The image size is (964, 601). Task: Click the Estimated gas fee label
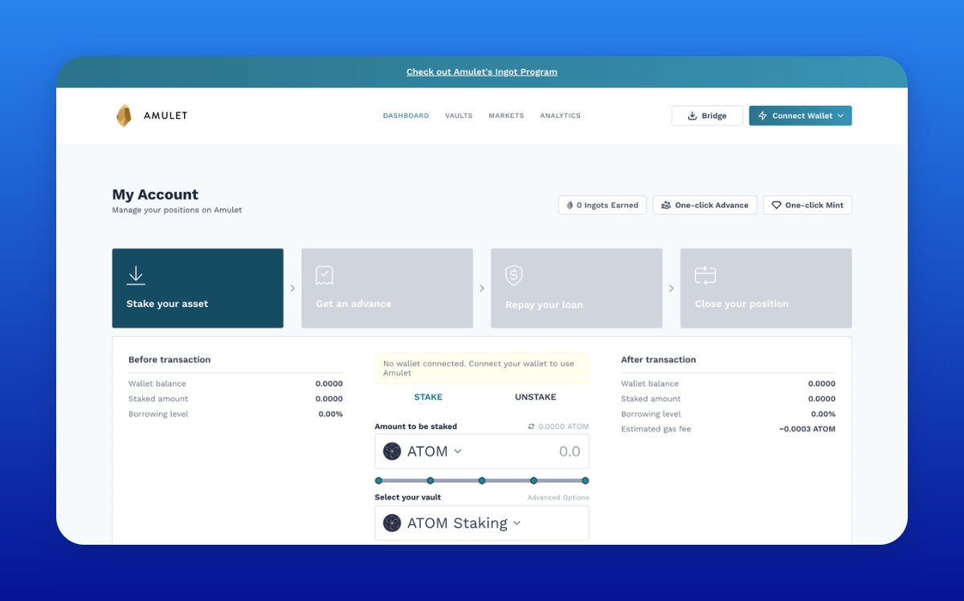click(656, 429)
